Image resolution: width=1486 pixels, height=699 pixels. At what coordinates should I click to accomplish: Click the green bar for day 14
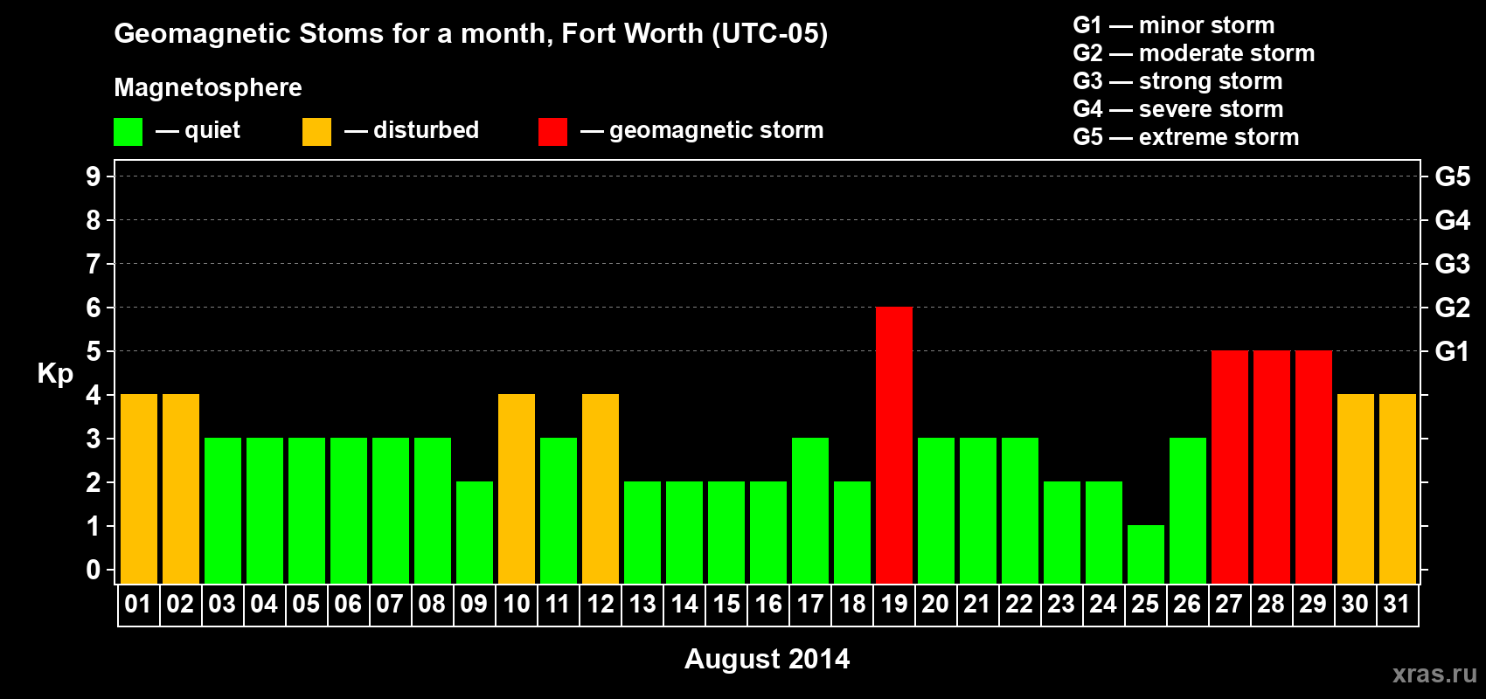click(x=684, y=532)
